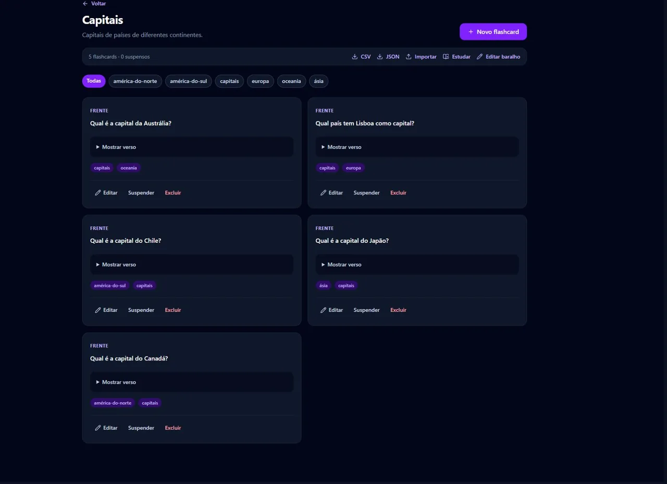This screenshot has width=667, height=484.
Task: Filter by ásia tag chip at top
Action: [x=319, y=81]
